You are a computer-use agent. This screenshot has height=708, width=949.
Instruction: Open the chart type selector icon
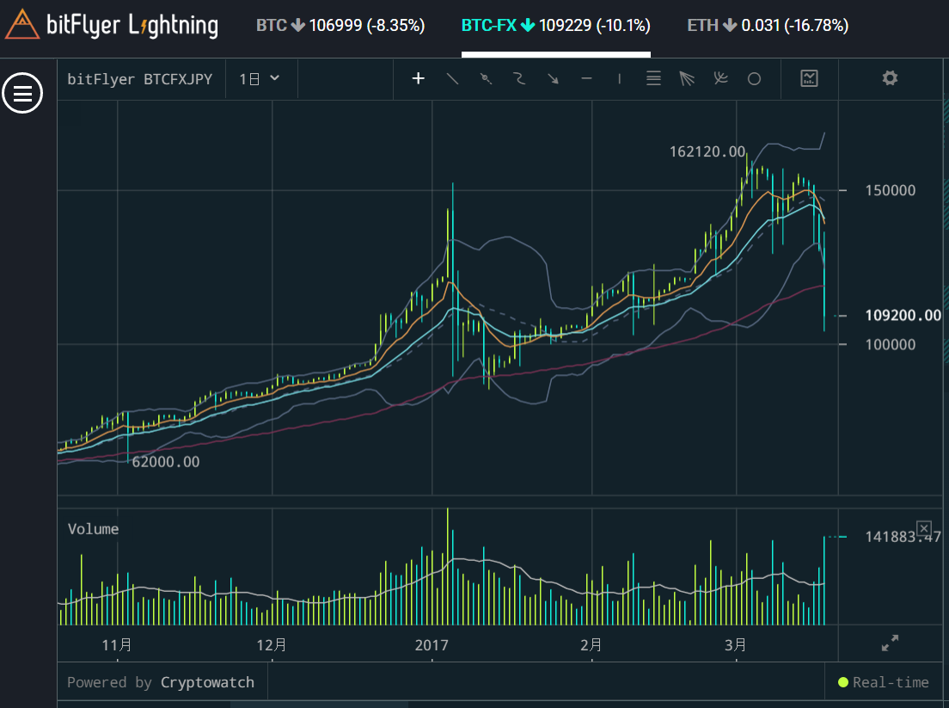[x=808, y=78]
